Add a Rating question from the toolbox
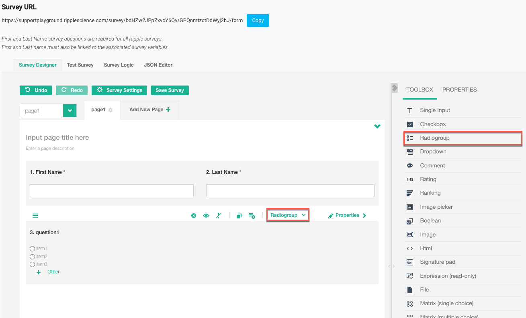The image size is (526, 318). (428, 179)
